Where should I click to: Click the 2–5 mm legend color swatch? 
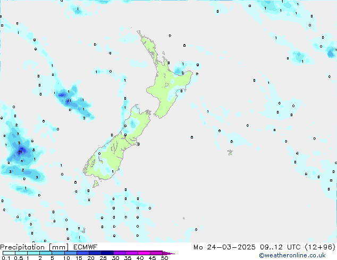(46, 253)
